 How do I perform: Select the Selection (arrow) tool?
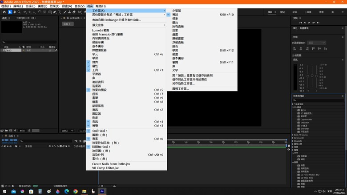(x=10, y=12)
